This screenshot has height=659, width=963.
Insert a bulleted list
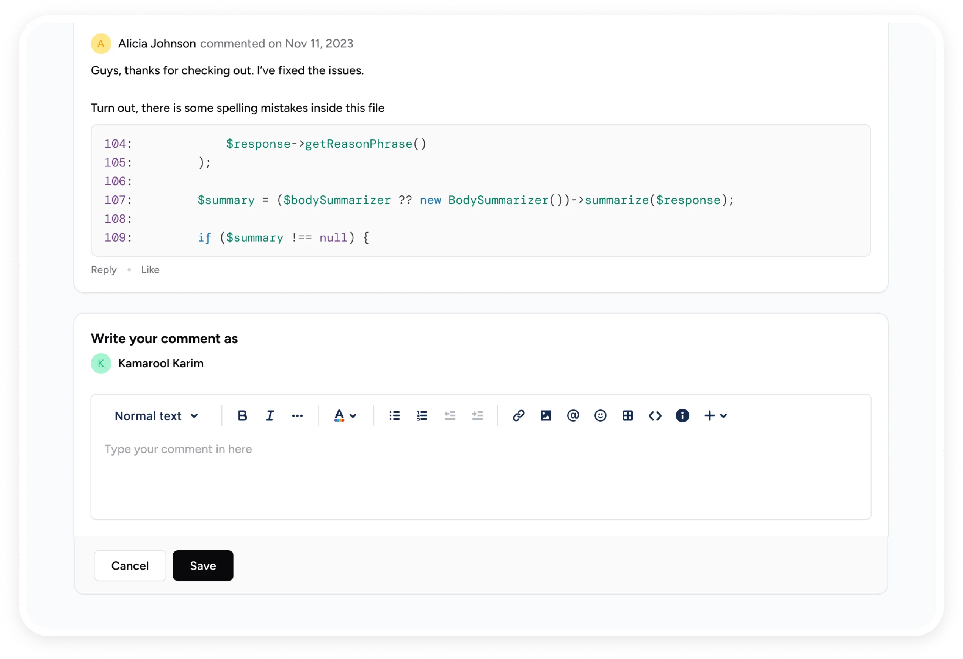point(394,415)
